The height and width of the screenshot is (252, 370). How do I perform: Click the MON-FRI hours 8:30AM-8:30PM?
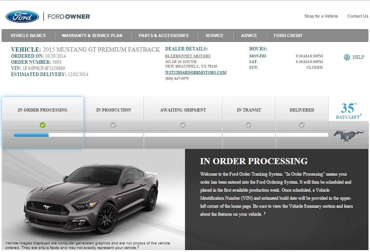tap(309, 56)
